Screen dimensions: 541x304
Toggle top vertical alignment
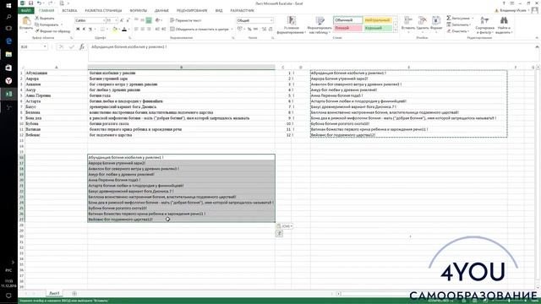[136, 20]
